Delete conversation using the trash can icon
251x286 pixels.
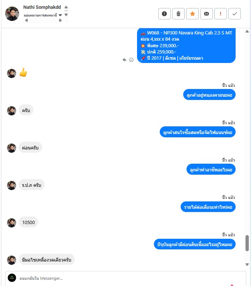click(178, 14)
